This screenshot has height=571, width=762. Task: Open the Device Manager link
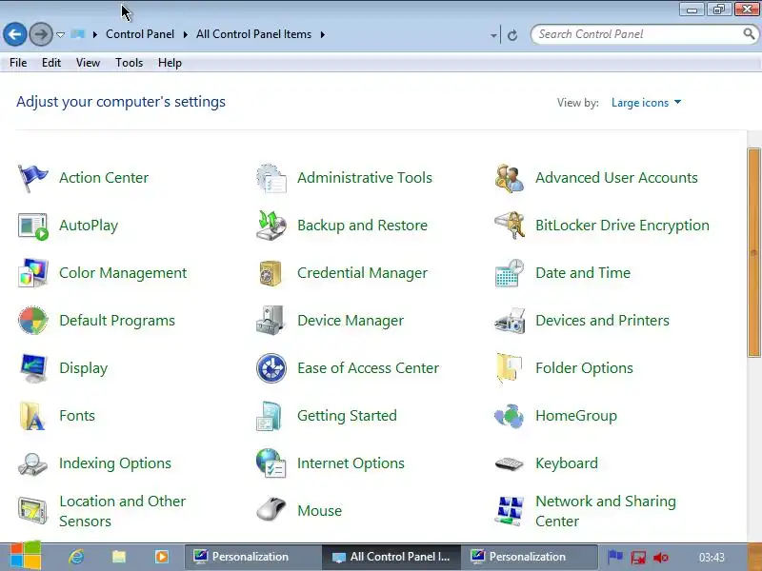tap(351, 321)
